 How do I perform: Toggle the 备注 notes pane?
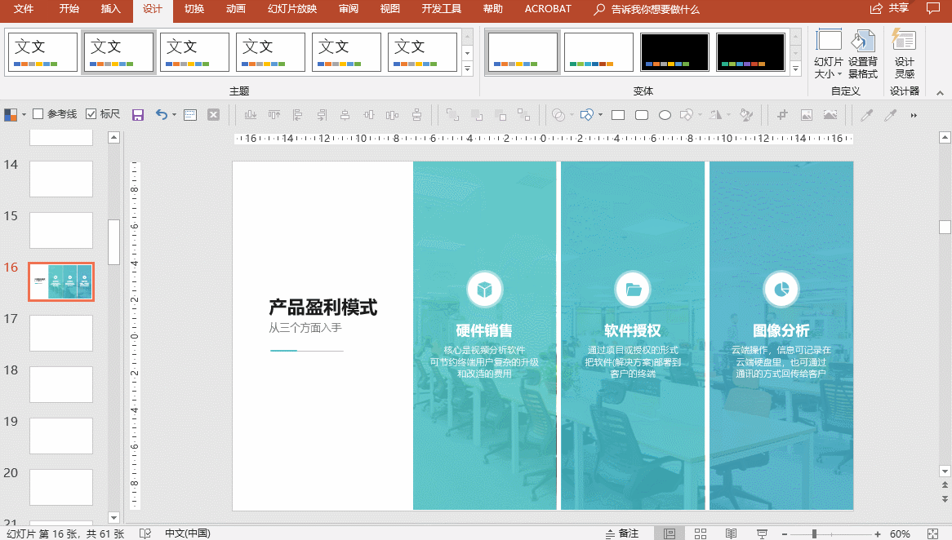coord(621,533)
